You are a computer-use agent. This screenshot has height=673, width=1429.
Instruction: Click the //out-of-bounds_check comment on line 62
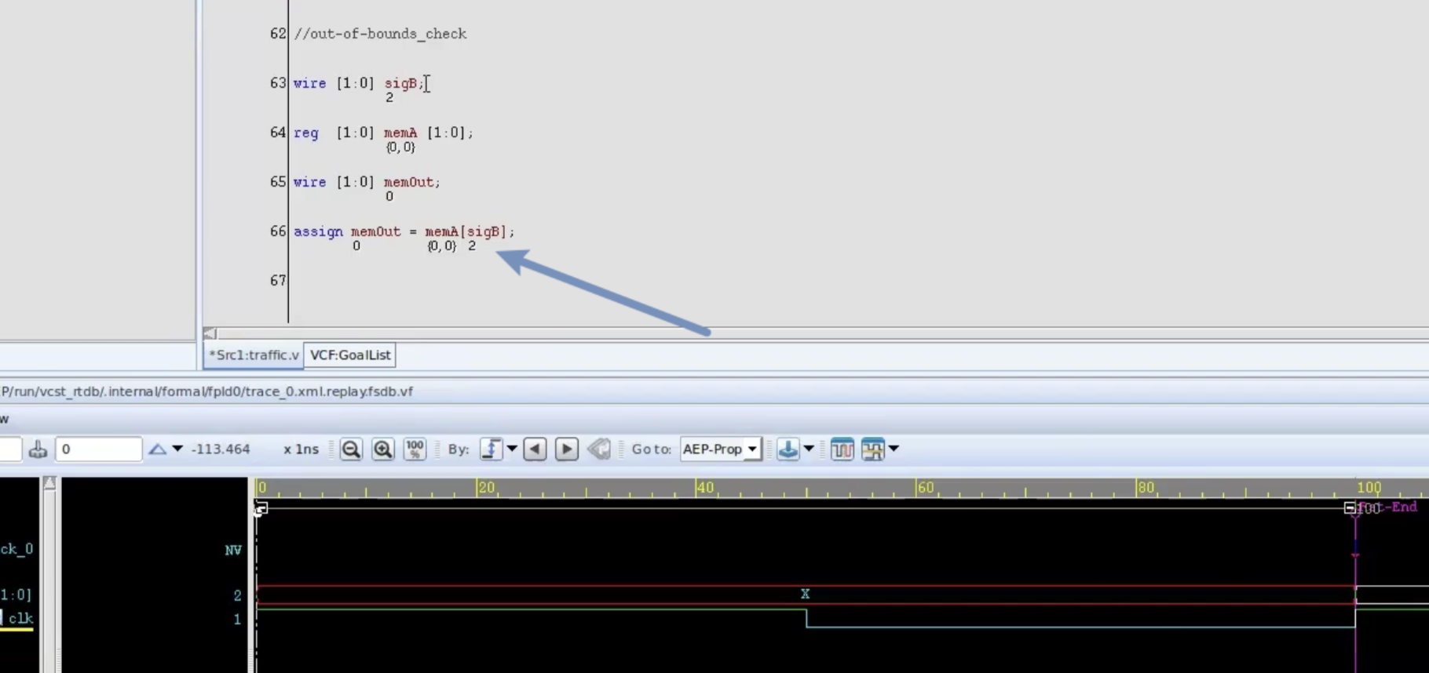[380, 34]
